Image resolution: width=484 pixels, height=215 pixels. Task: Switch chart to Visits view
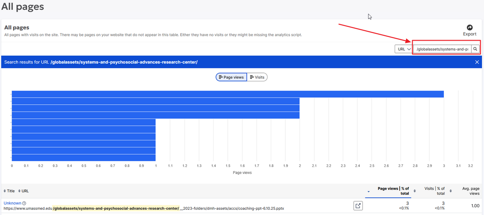pyautogui.click(x=257, y=77)
